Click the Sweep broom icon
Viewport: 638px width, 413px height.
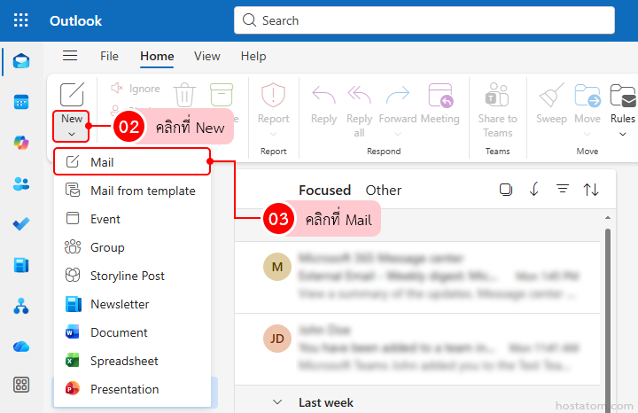tap(552, 95)
